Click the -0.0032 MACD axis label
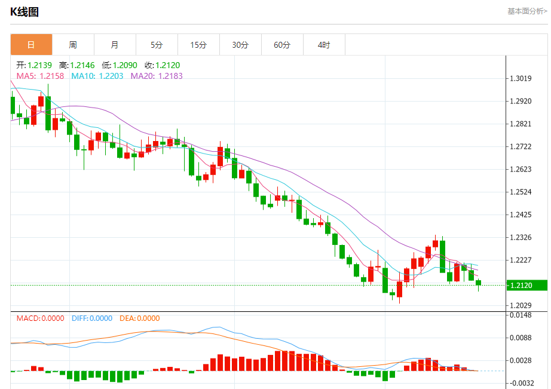 click(521, 383)
